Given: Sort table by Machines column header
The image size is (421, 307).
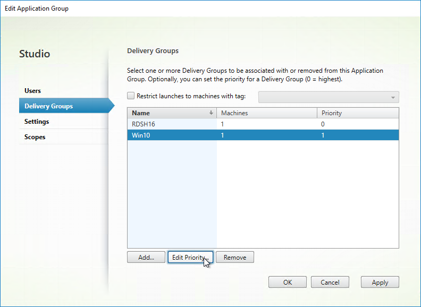Looking at the screenshot, I should point(267,113).
